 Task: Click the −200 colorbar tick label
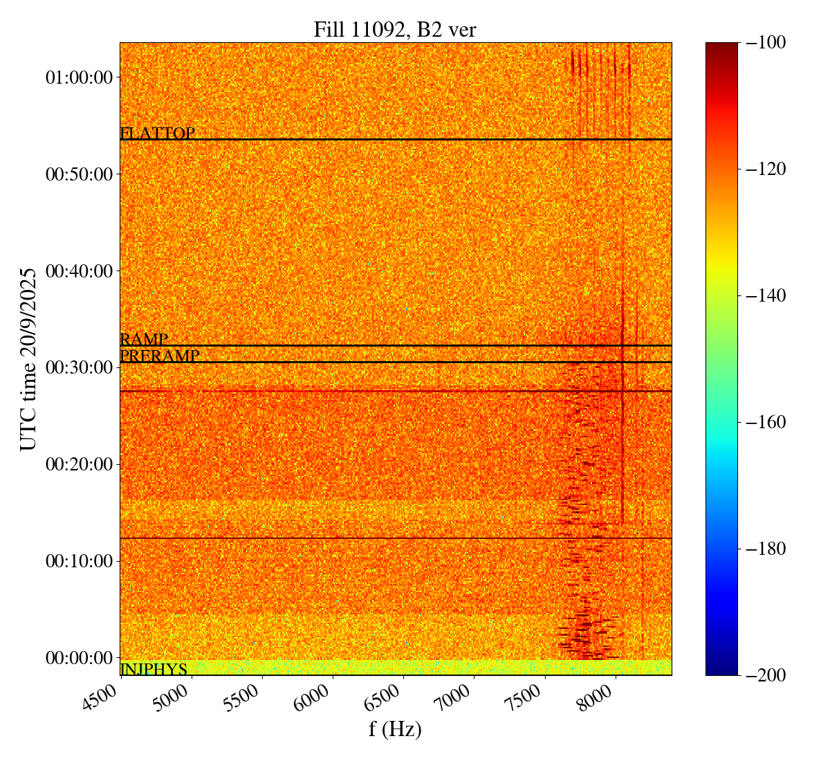(x=766, y=675)
